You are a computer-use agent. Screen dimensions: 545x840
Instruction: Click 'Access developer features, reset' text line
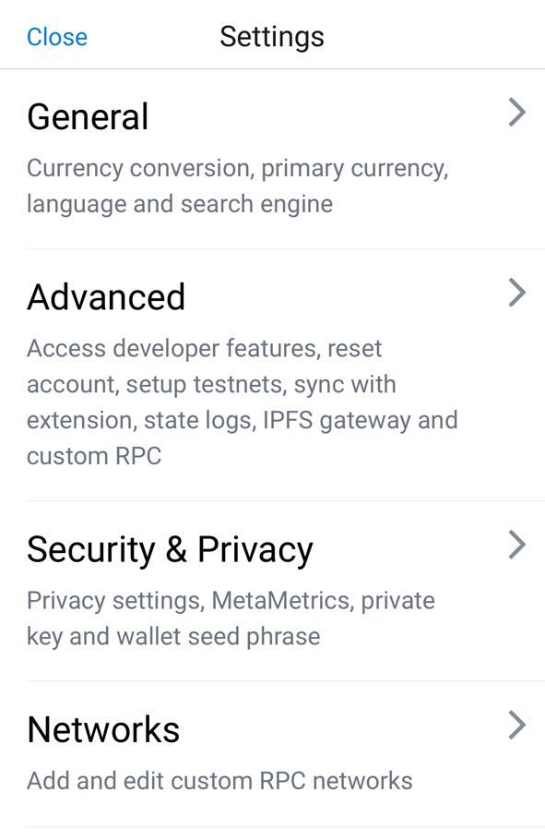pos(204,349)
